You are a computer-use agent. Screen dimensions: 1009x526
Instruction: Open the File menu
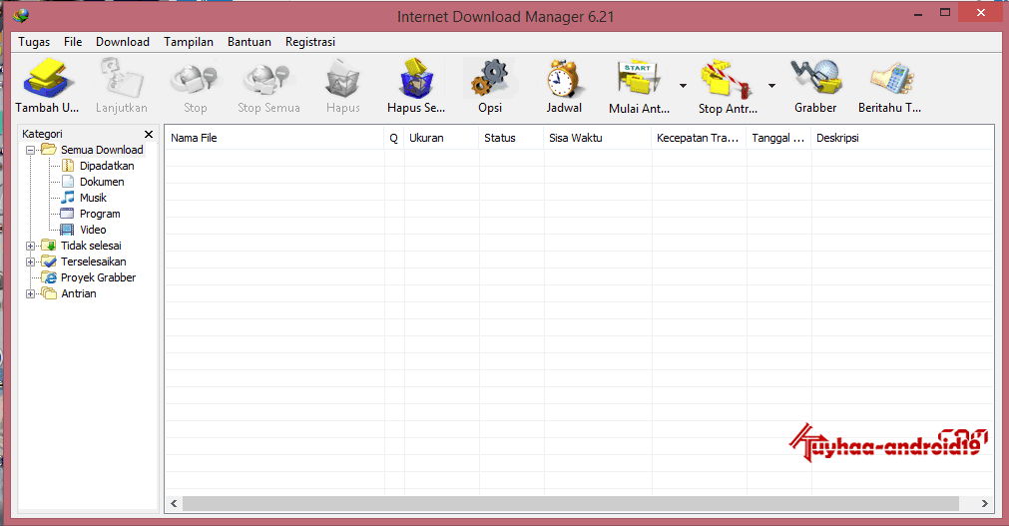click(73, 42)
